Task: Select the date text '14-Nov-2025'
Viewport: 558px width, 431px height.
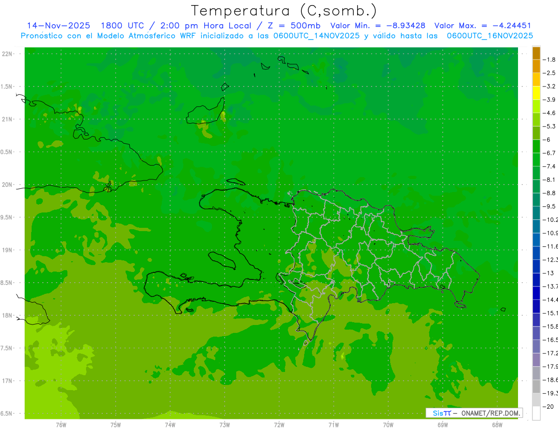Action: pos(59,26)
